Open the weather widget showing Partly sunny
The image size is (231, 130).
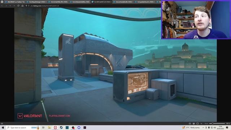coord(191,127)
